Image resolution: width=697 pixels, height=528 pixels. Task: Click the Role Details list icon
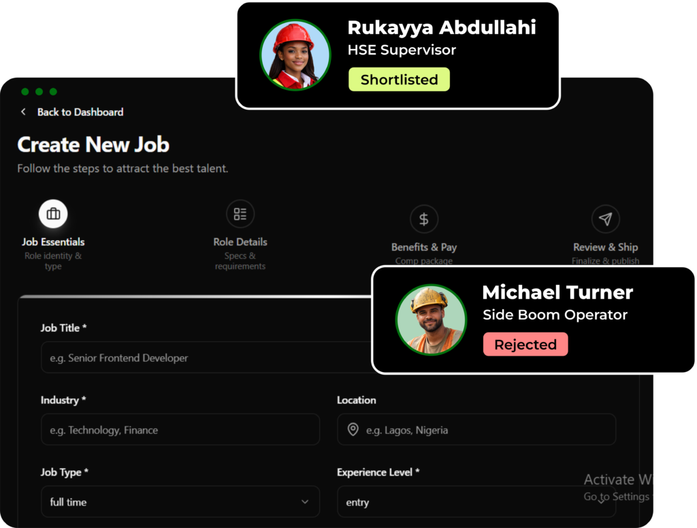click(x=240, y=214)
